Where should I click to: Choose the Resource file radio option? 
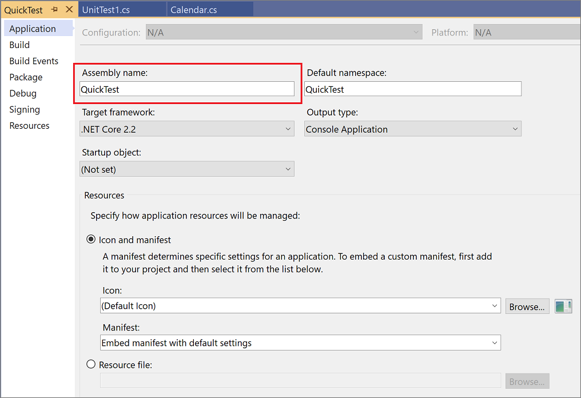[x=91, y=364]
